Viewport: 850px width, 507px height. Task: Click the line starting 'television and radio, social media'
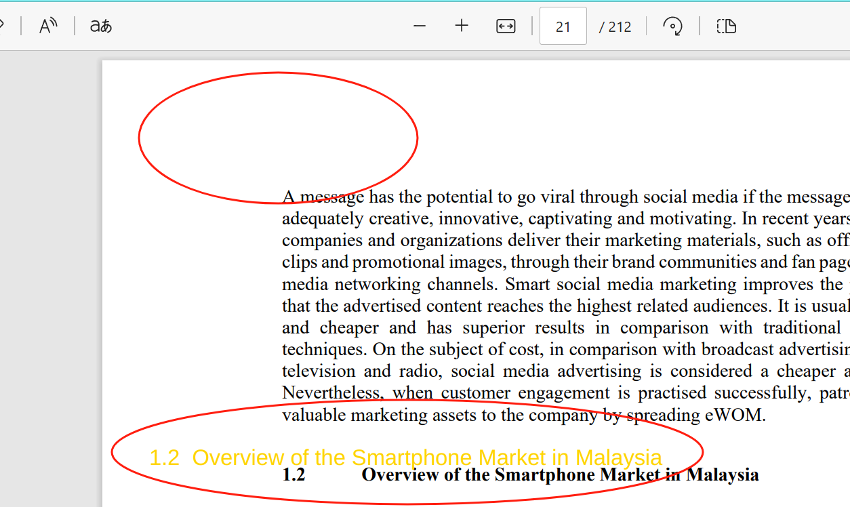tap(566, 371)
